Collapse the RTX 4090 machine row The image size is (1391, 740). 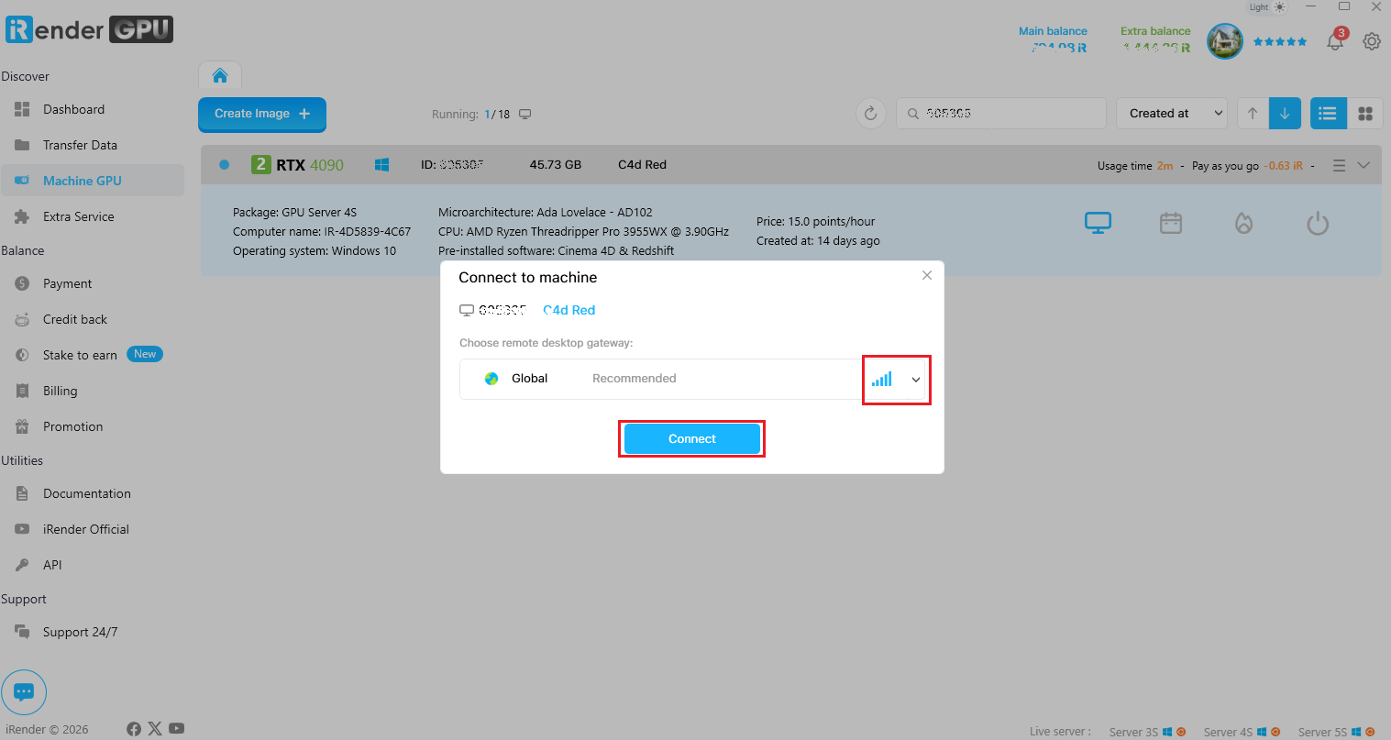[x=1363, y=165]
